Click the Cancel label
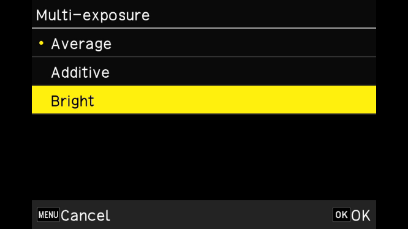The width and height of the screenshot is (408, 229). (x=85, y=216)
